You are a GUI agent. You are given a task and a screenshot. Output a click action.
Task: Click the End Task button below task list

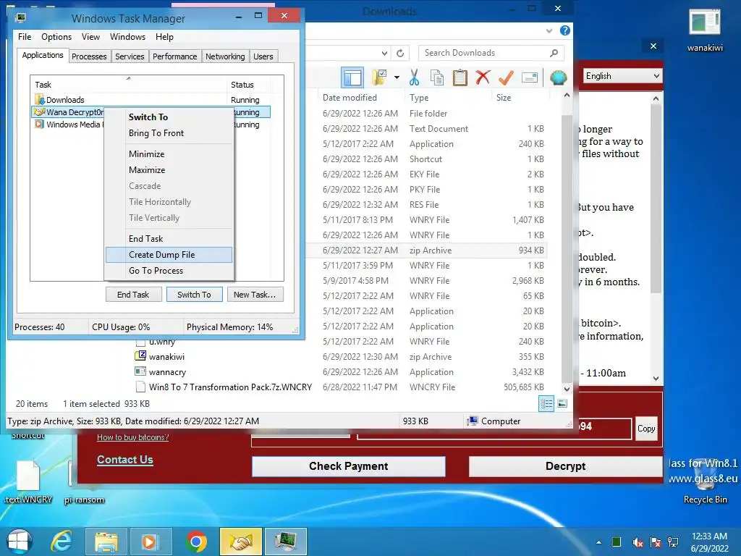(x=133, y=295)
